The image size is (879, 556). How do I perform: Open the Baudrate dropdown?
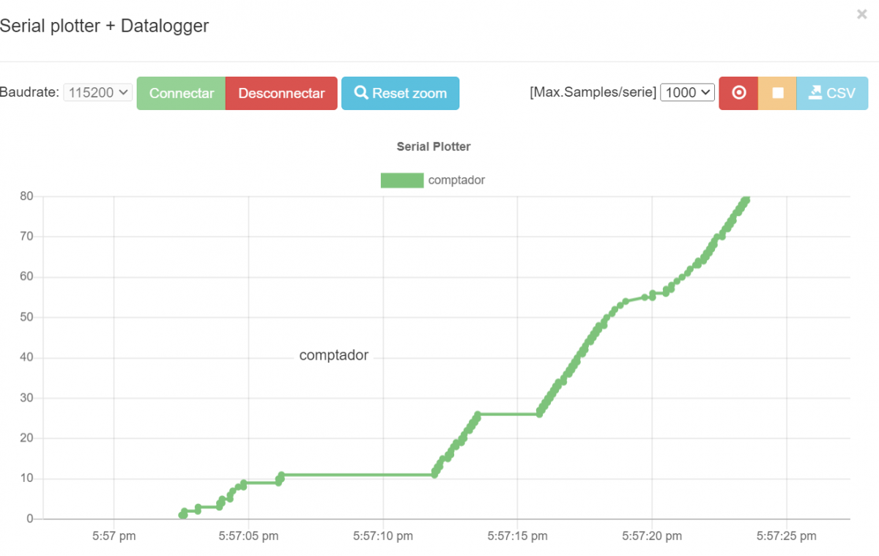click(x=98, y=93)
